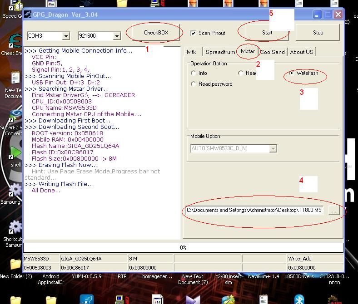Select the Android AppInstall3r desktop label
This screenshot has height=304, width=358.
click(51, 279)
